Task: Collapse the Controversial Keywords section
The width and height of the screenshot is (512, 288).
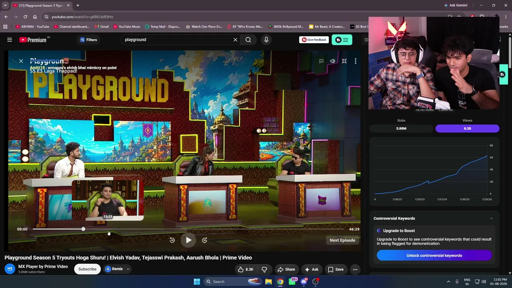Action: pos(491,218)
